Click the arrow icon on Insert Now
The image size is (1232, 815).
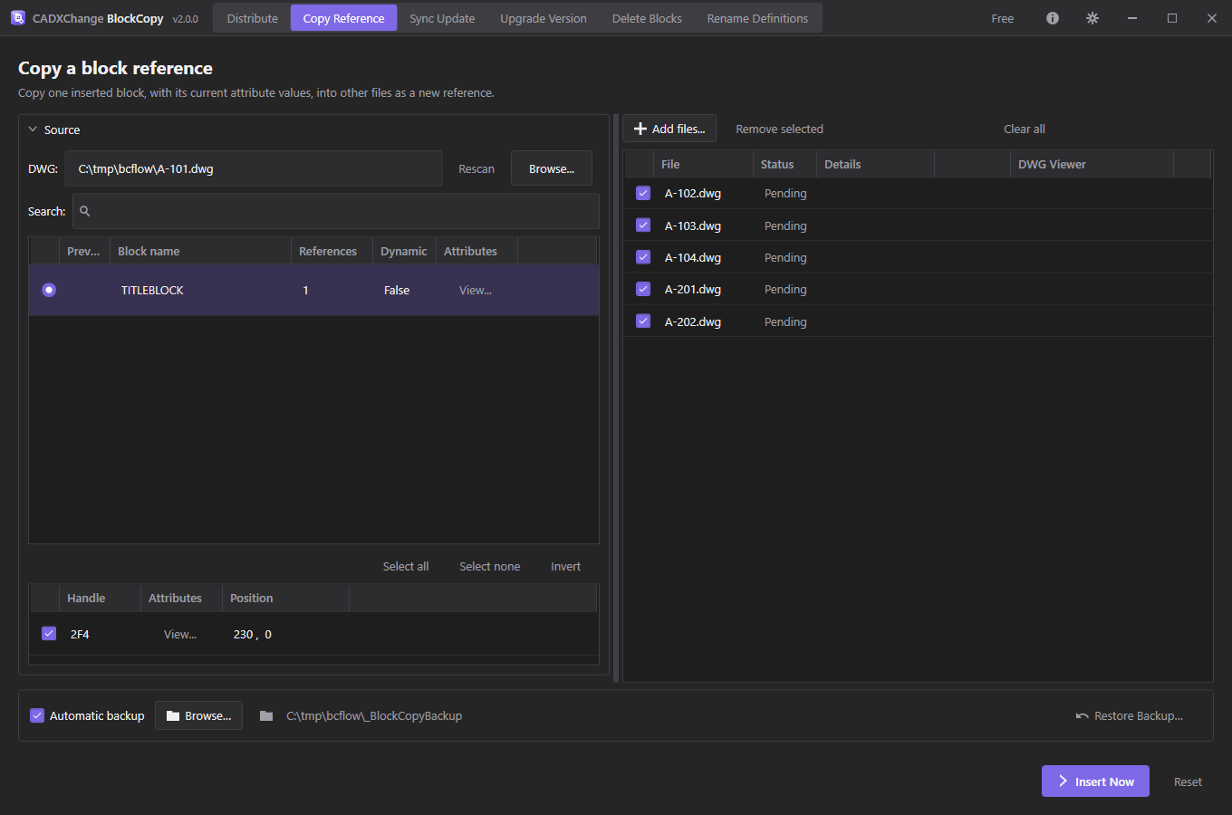pyautogui.click(x=1063, y=781)
